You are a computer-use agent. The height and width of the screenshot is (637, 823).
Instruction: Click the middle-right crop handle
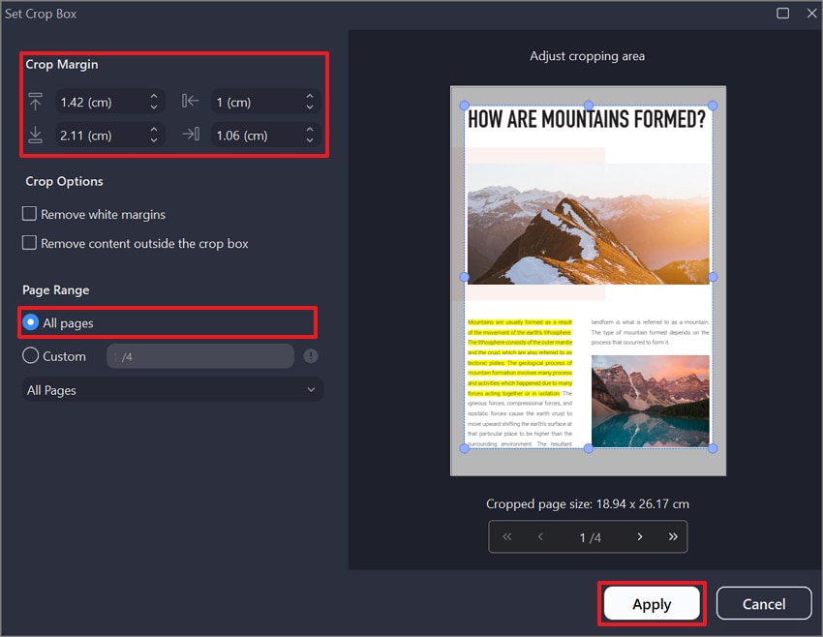click(x=713, y=277)
